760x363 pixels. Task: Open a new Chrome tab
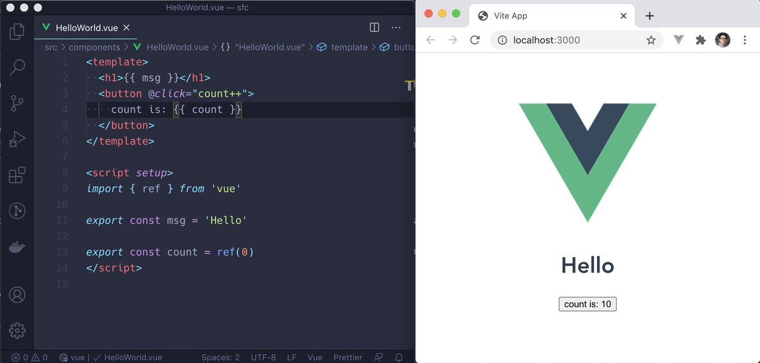pos(650,16)
